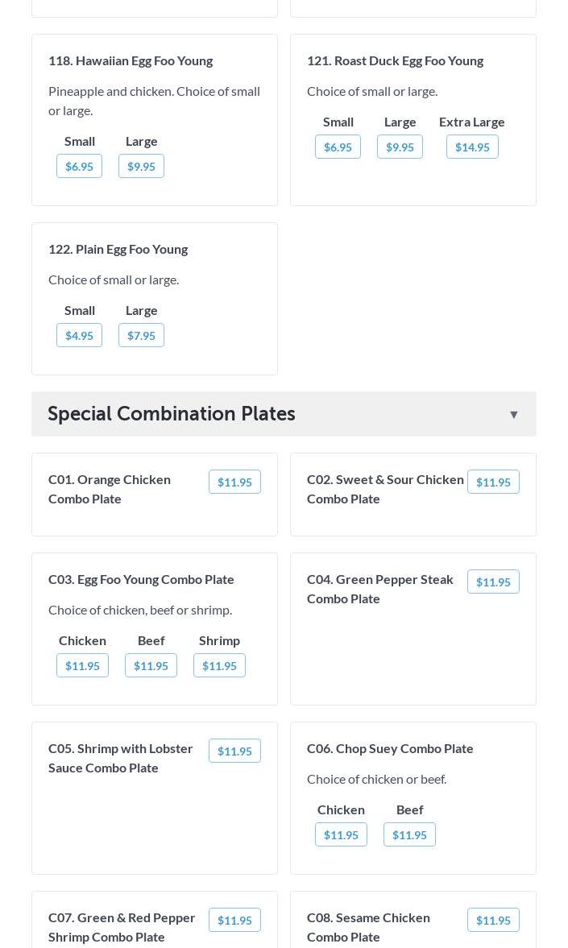The height and width of the screenshot is (948, 568).
Task: Click the Special Combination Plates header
Action: [172, 414]
